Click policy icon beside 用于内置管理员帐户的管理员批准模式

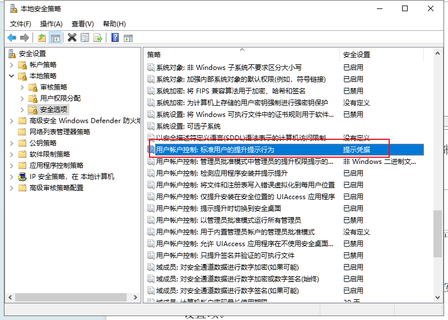pyautogui.click(x=151, y=232)
